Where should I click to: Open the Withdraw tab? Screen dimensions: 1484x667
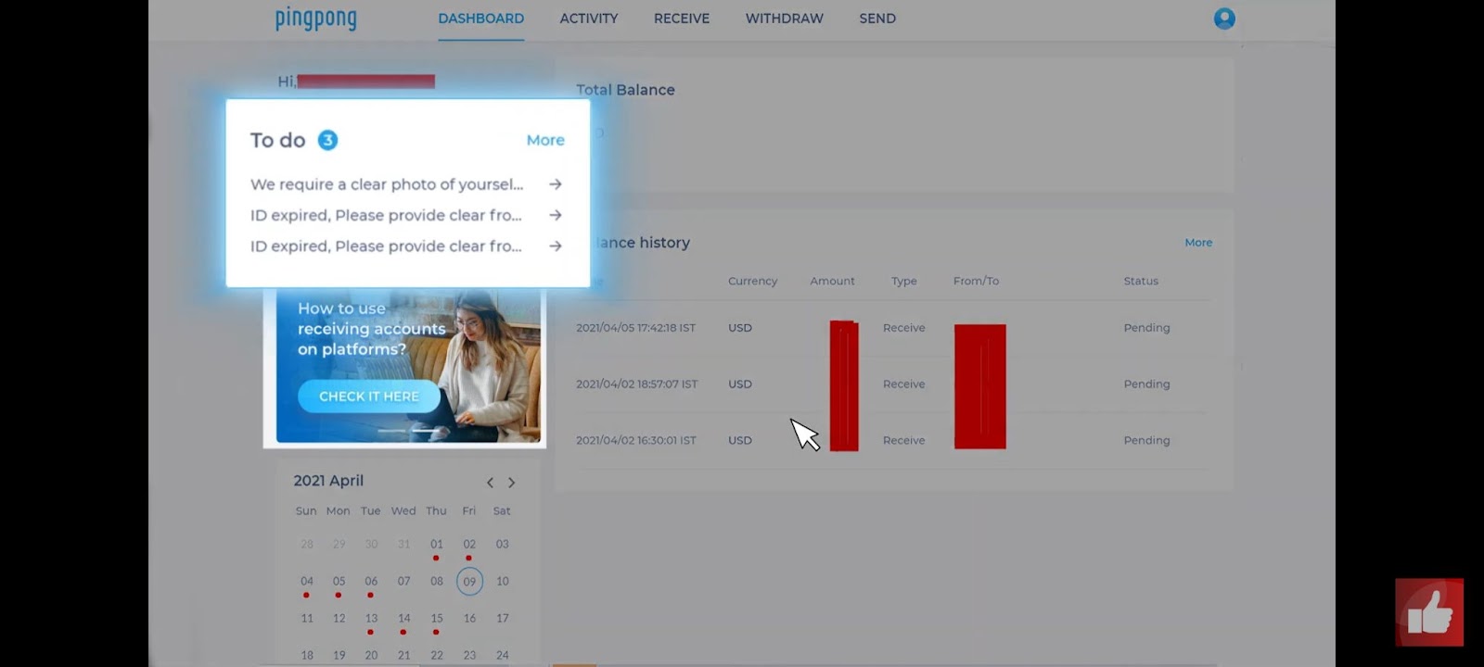point(785,19)
